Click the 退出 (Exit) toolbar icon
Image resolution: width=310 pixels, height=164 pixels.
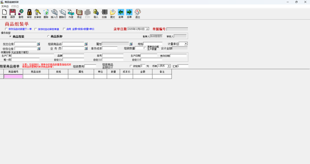[x=137, y=12]
